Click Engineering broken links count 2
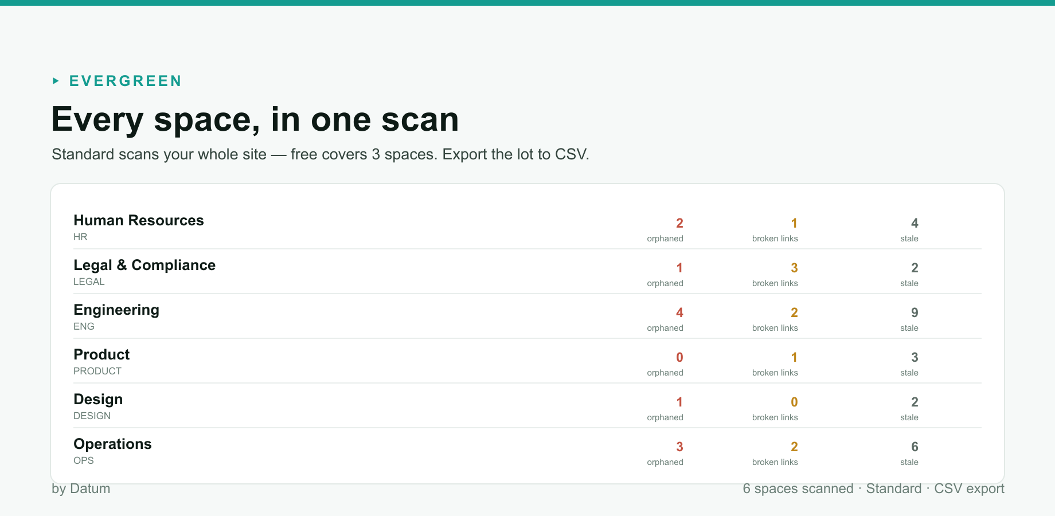The width and height of the screenshot is (1055, 516). pyautogui.click(x=794, y=312)
